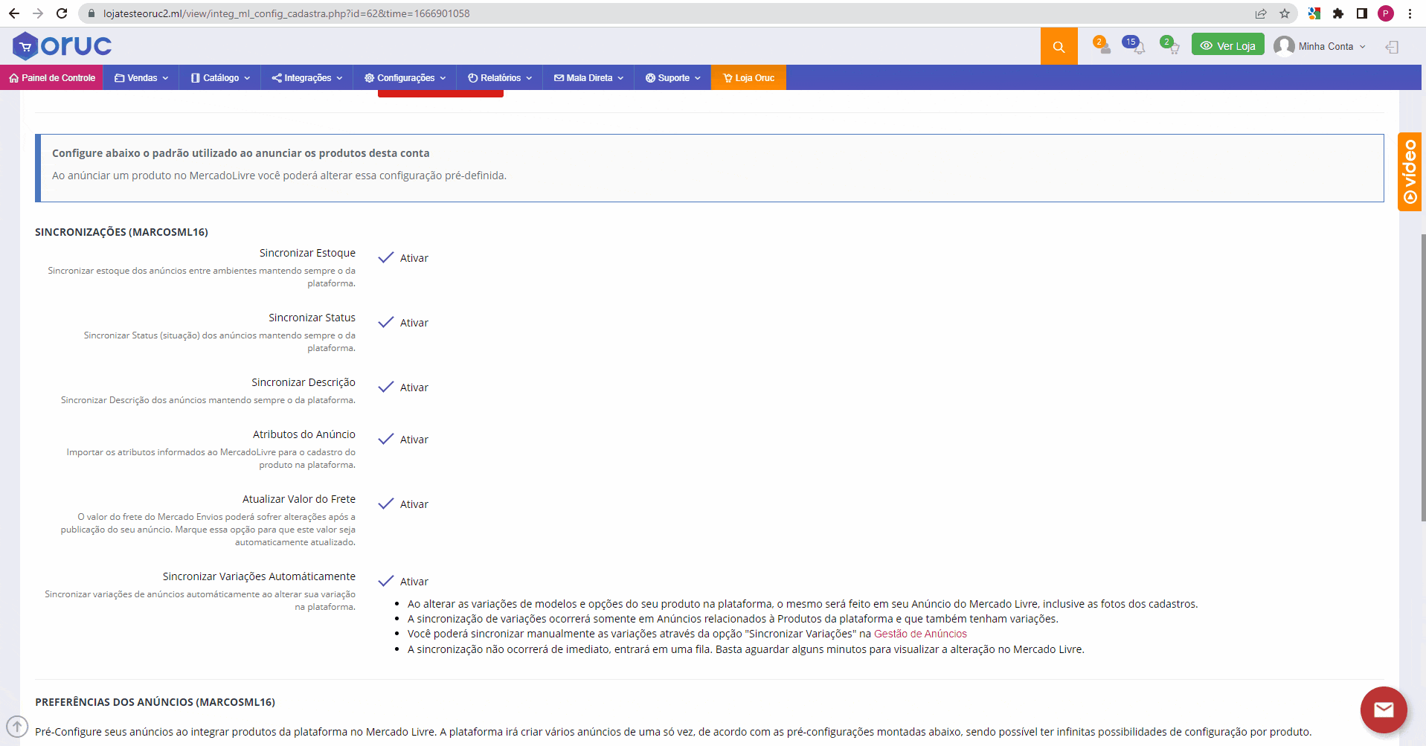The width and height of the screenshot is (1426, 746).
Task: Click the red button under the menu bar
Action: click(x=440, y=94)
